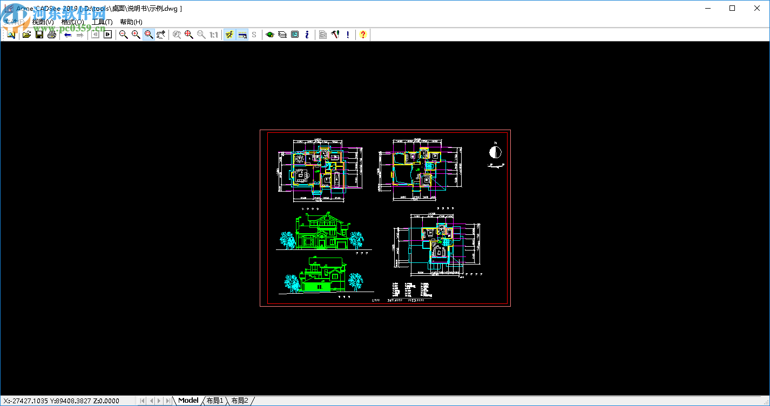The width and height of the screenshot is (770, 406).
Task: Set zoom to 1:1 scale
Action: 214,35
